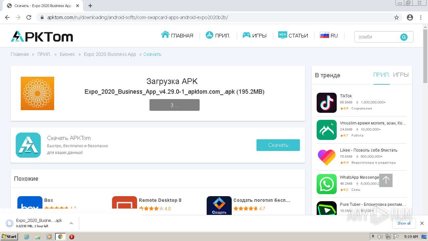Open the media player taskbar icon

[49, 237]
